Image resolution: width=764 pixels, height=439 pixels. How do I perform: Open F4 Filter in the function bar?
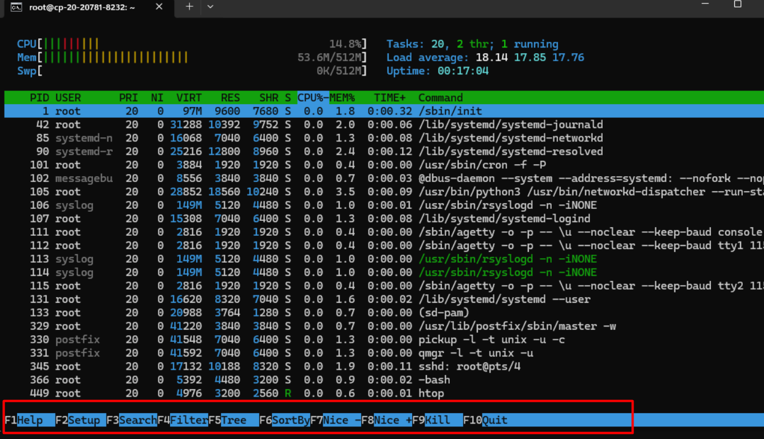click(x=183, y=420)
